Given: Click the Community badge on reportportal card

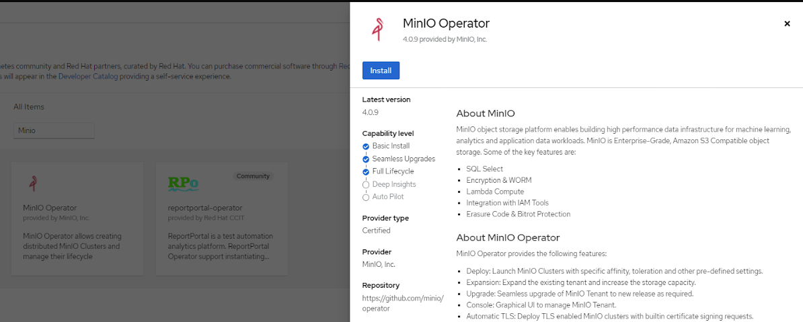Looking at the screenshot, I should point(253,176).
